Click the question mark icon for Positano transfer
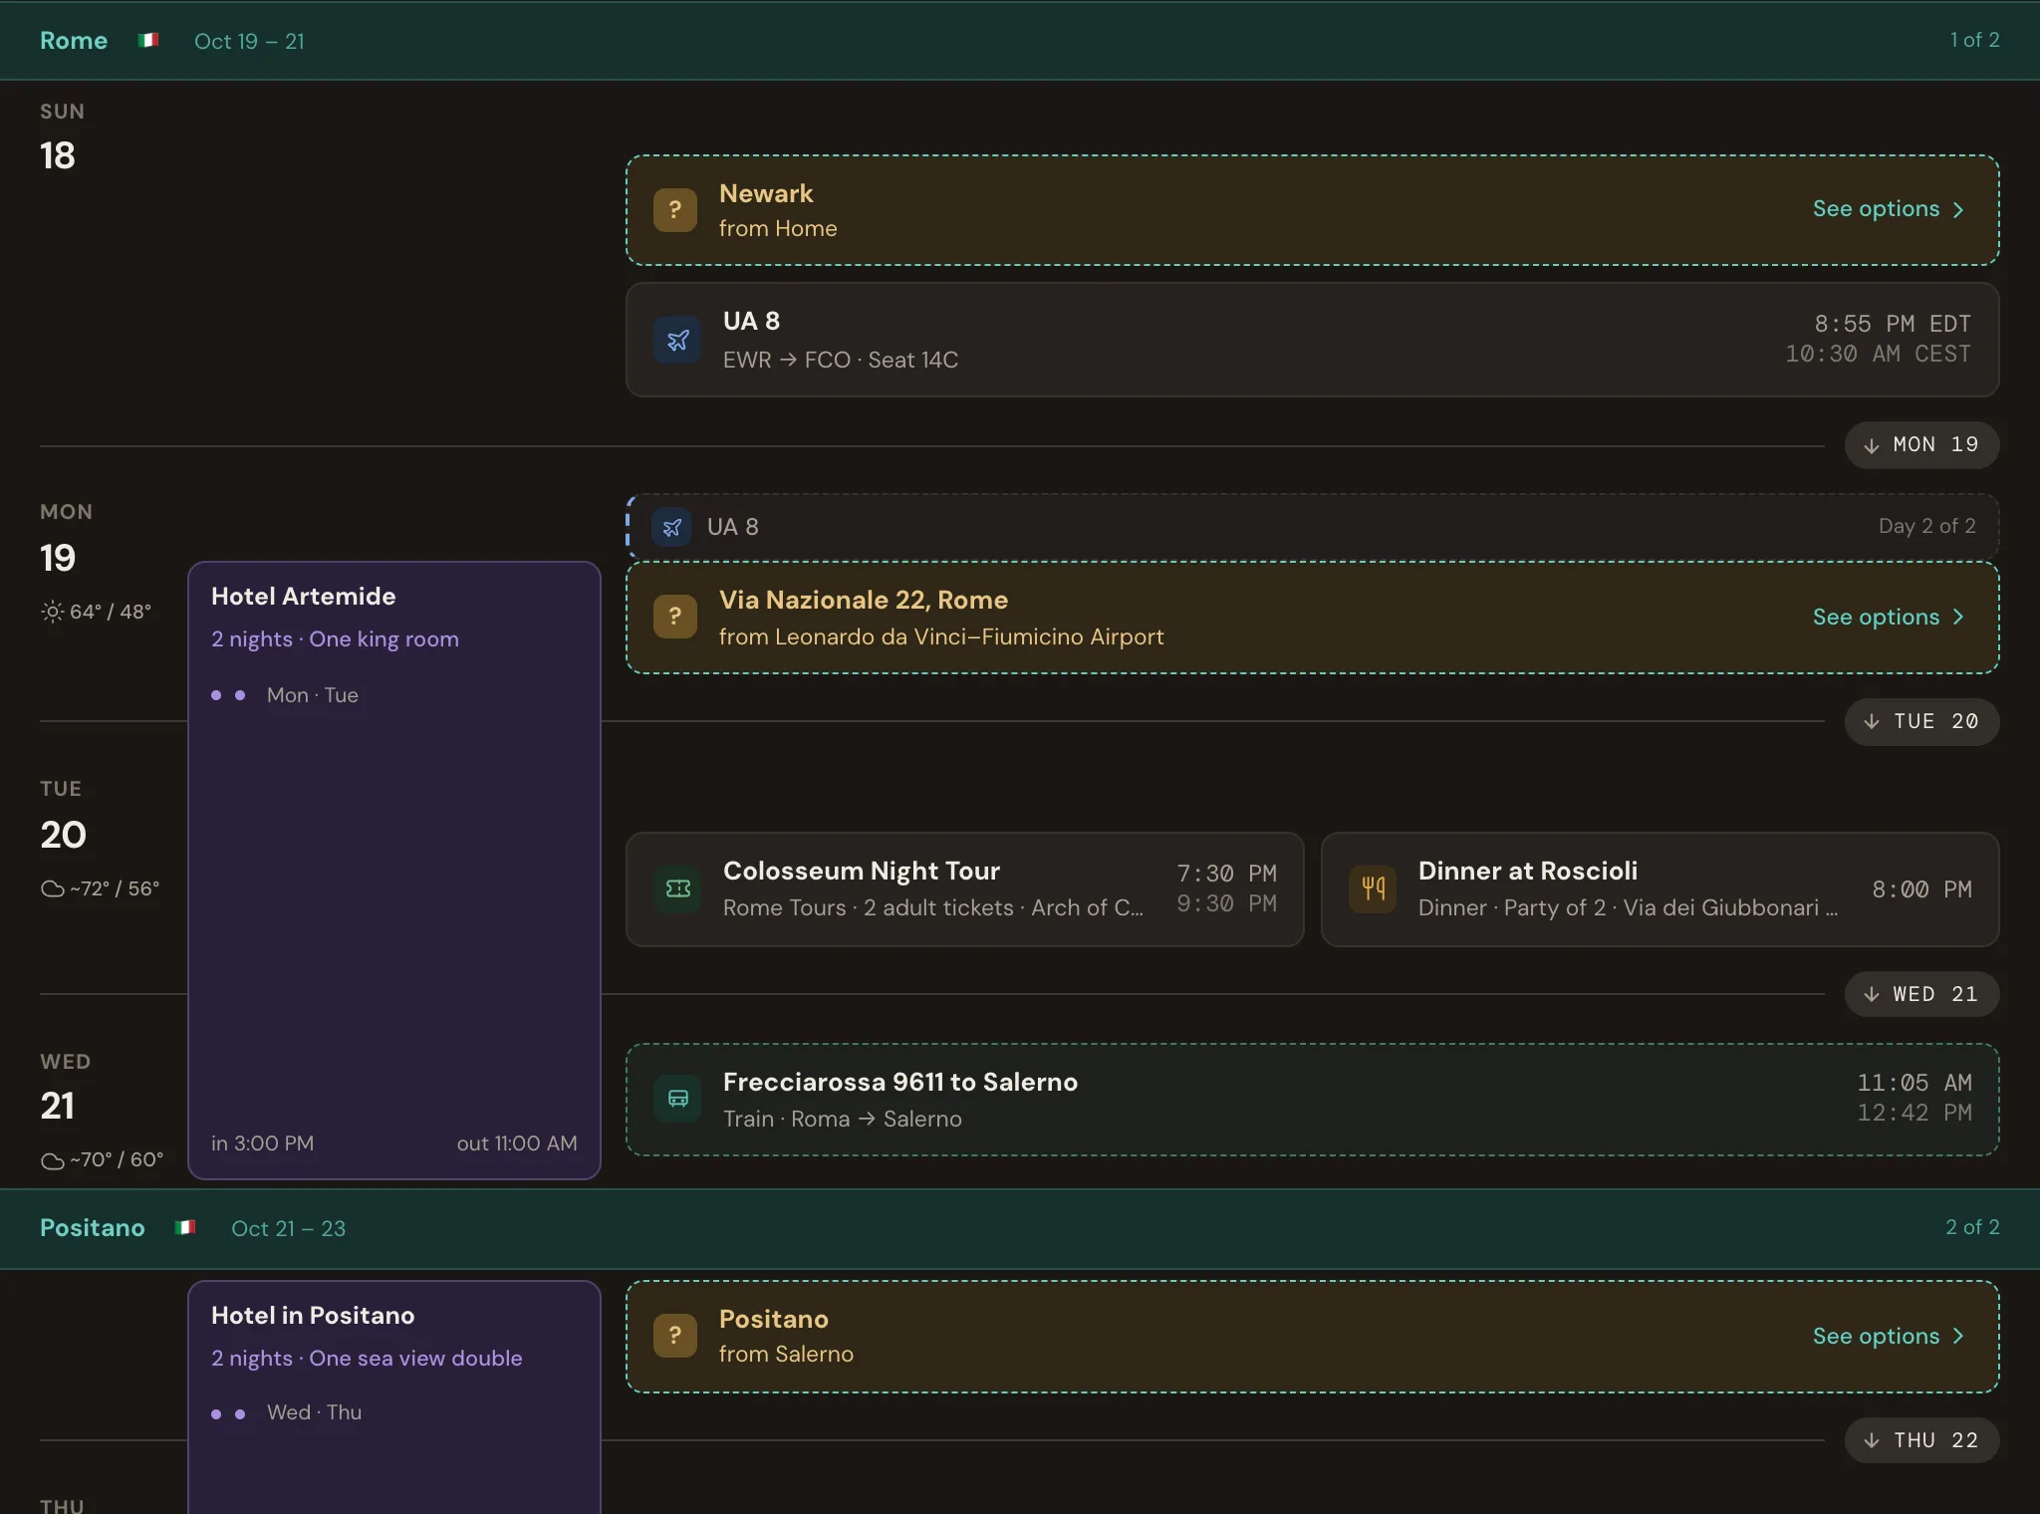The height and width of the screenshot is (1514, 2040). coord(675,1336)
